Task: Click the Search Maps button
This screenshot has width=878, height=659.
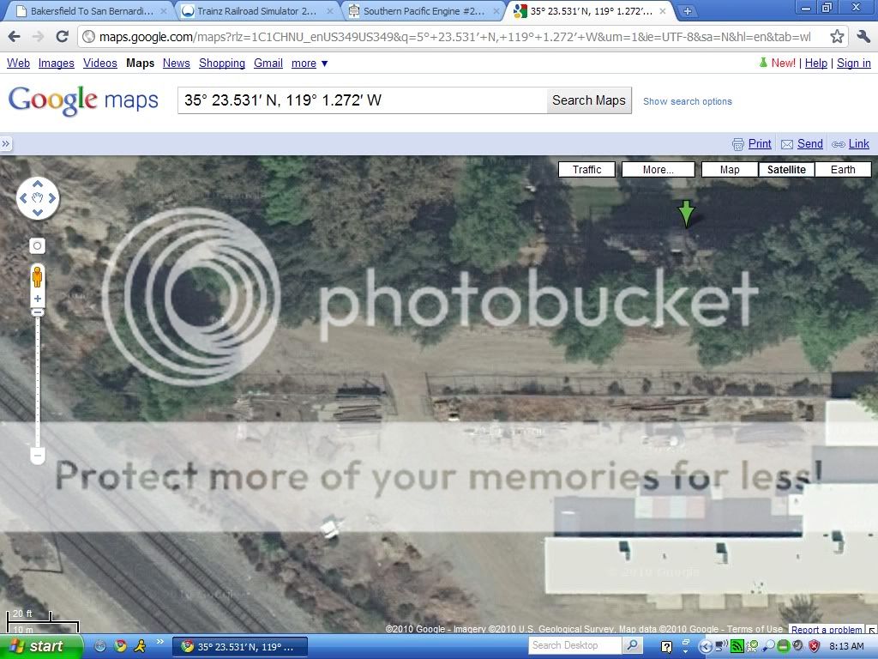Action: coord(588,100)
